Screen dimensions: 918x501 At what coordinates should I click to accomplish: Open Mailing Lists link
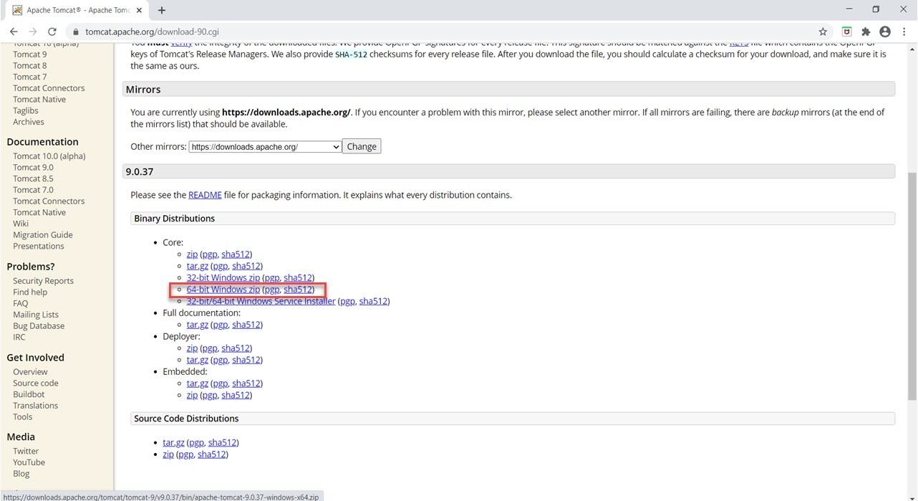[36, 315]
